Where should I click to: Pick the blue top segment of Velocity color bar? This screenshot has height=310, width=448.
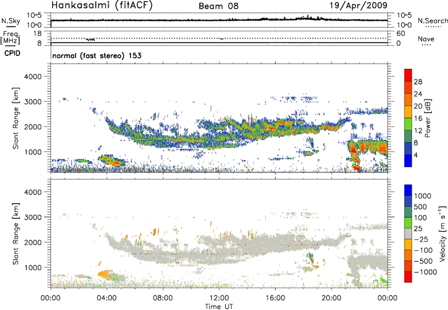[408, 190]
